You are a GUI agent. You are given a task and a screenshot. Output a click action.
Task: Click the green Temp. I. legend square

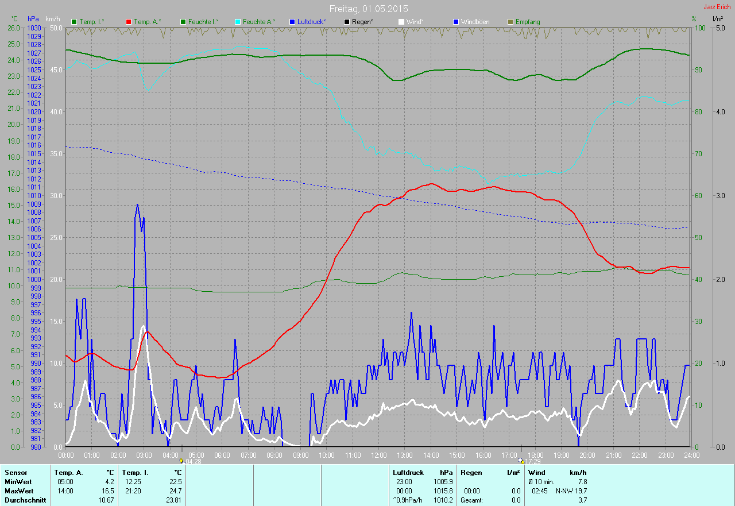coord(74,22)
